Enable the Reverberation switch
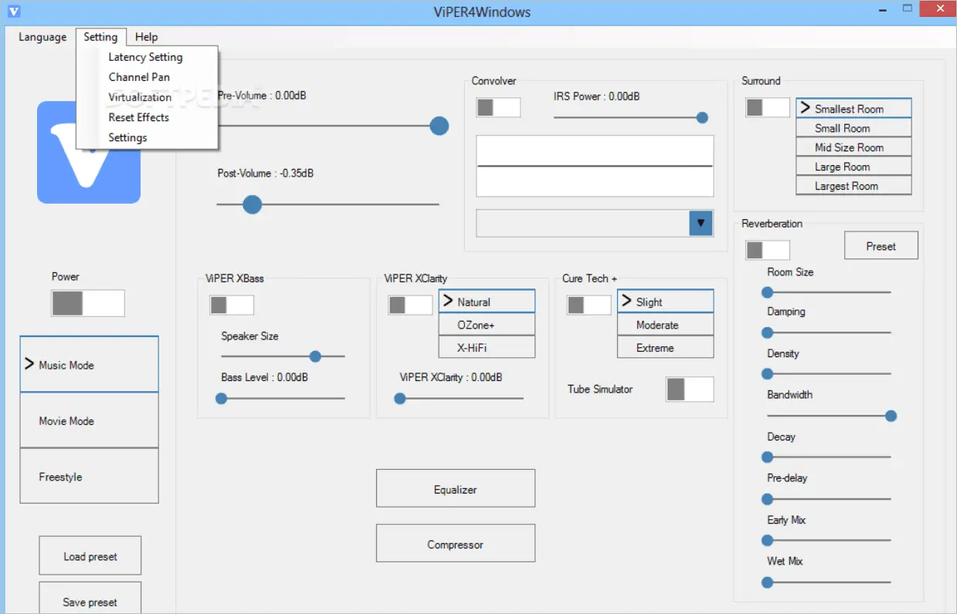Screen dimensions: 957x614 [768, 250]
